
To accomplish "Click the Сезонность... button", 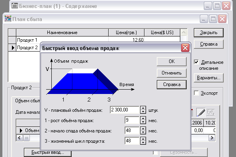I will tap(184, 153).
